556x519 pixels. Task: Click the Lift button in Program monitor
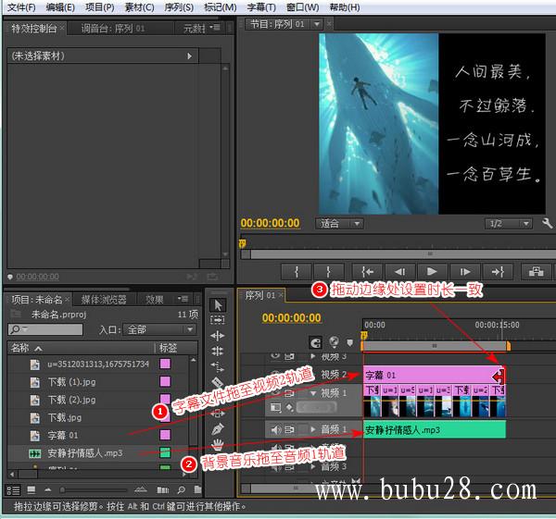[x=536, y=272]
